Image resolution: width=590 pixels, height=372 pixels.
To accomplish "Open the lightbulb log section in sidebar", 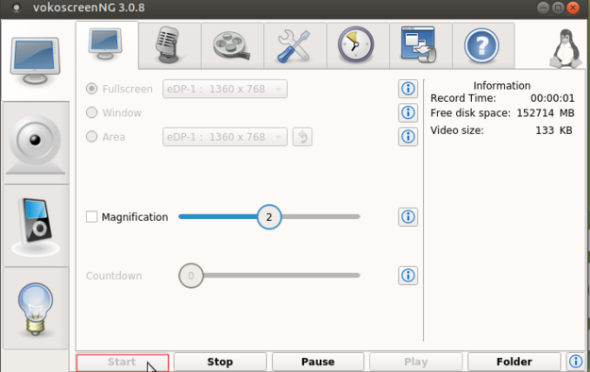I will coord(35,309).
